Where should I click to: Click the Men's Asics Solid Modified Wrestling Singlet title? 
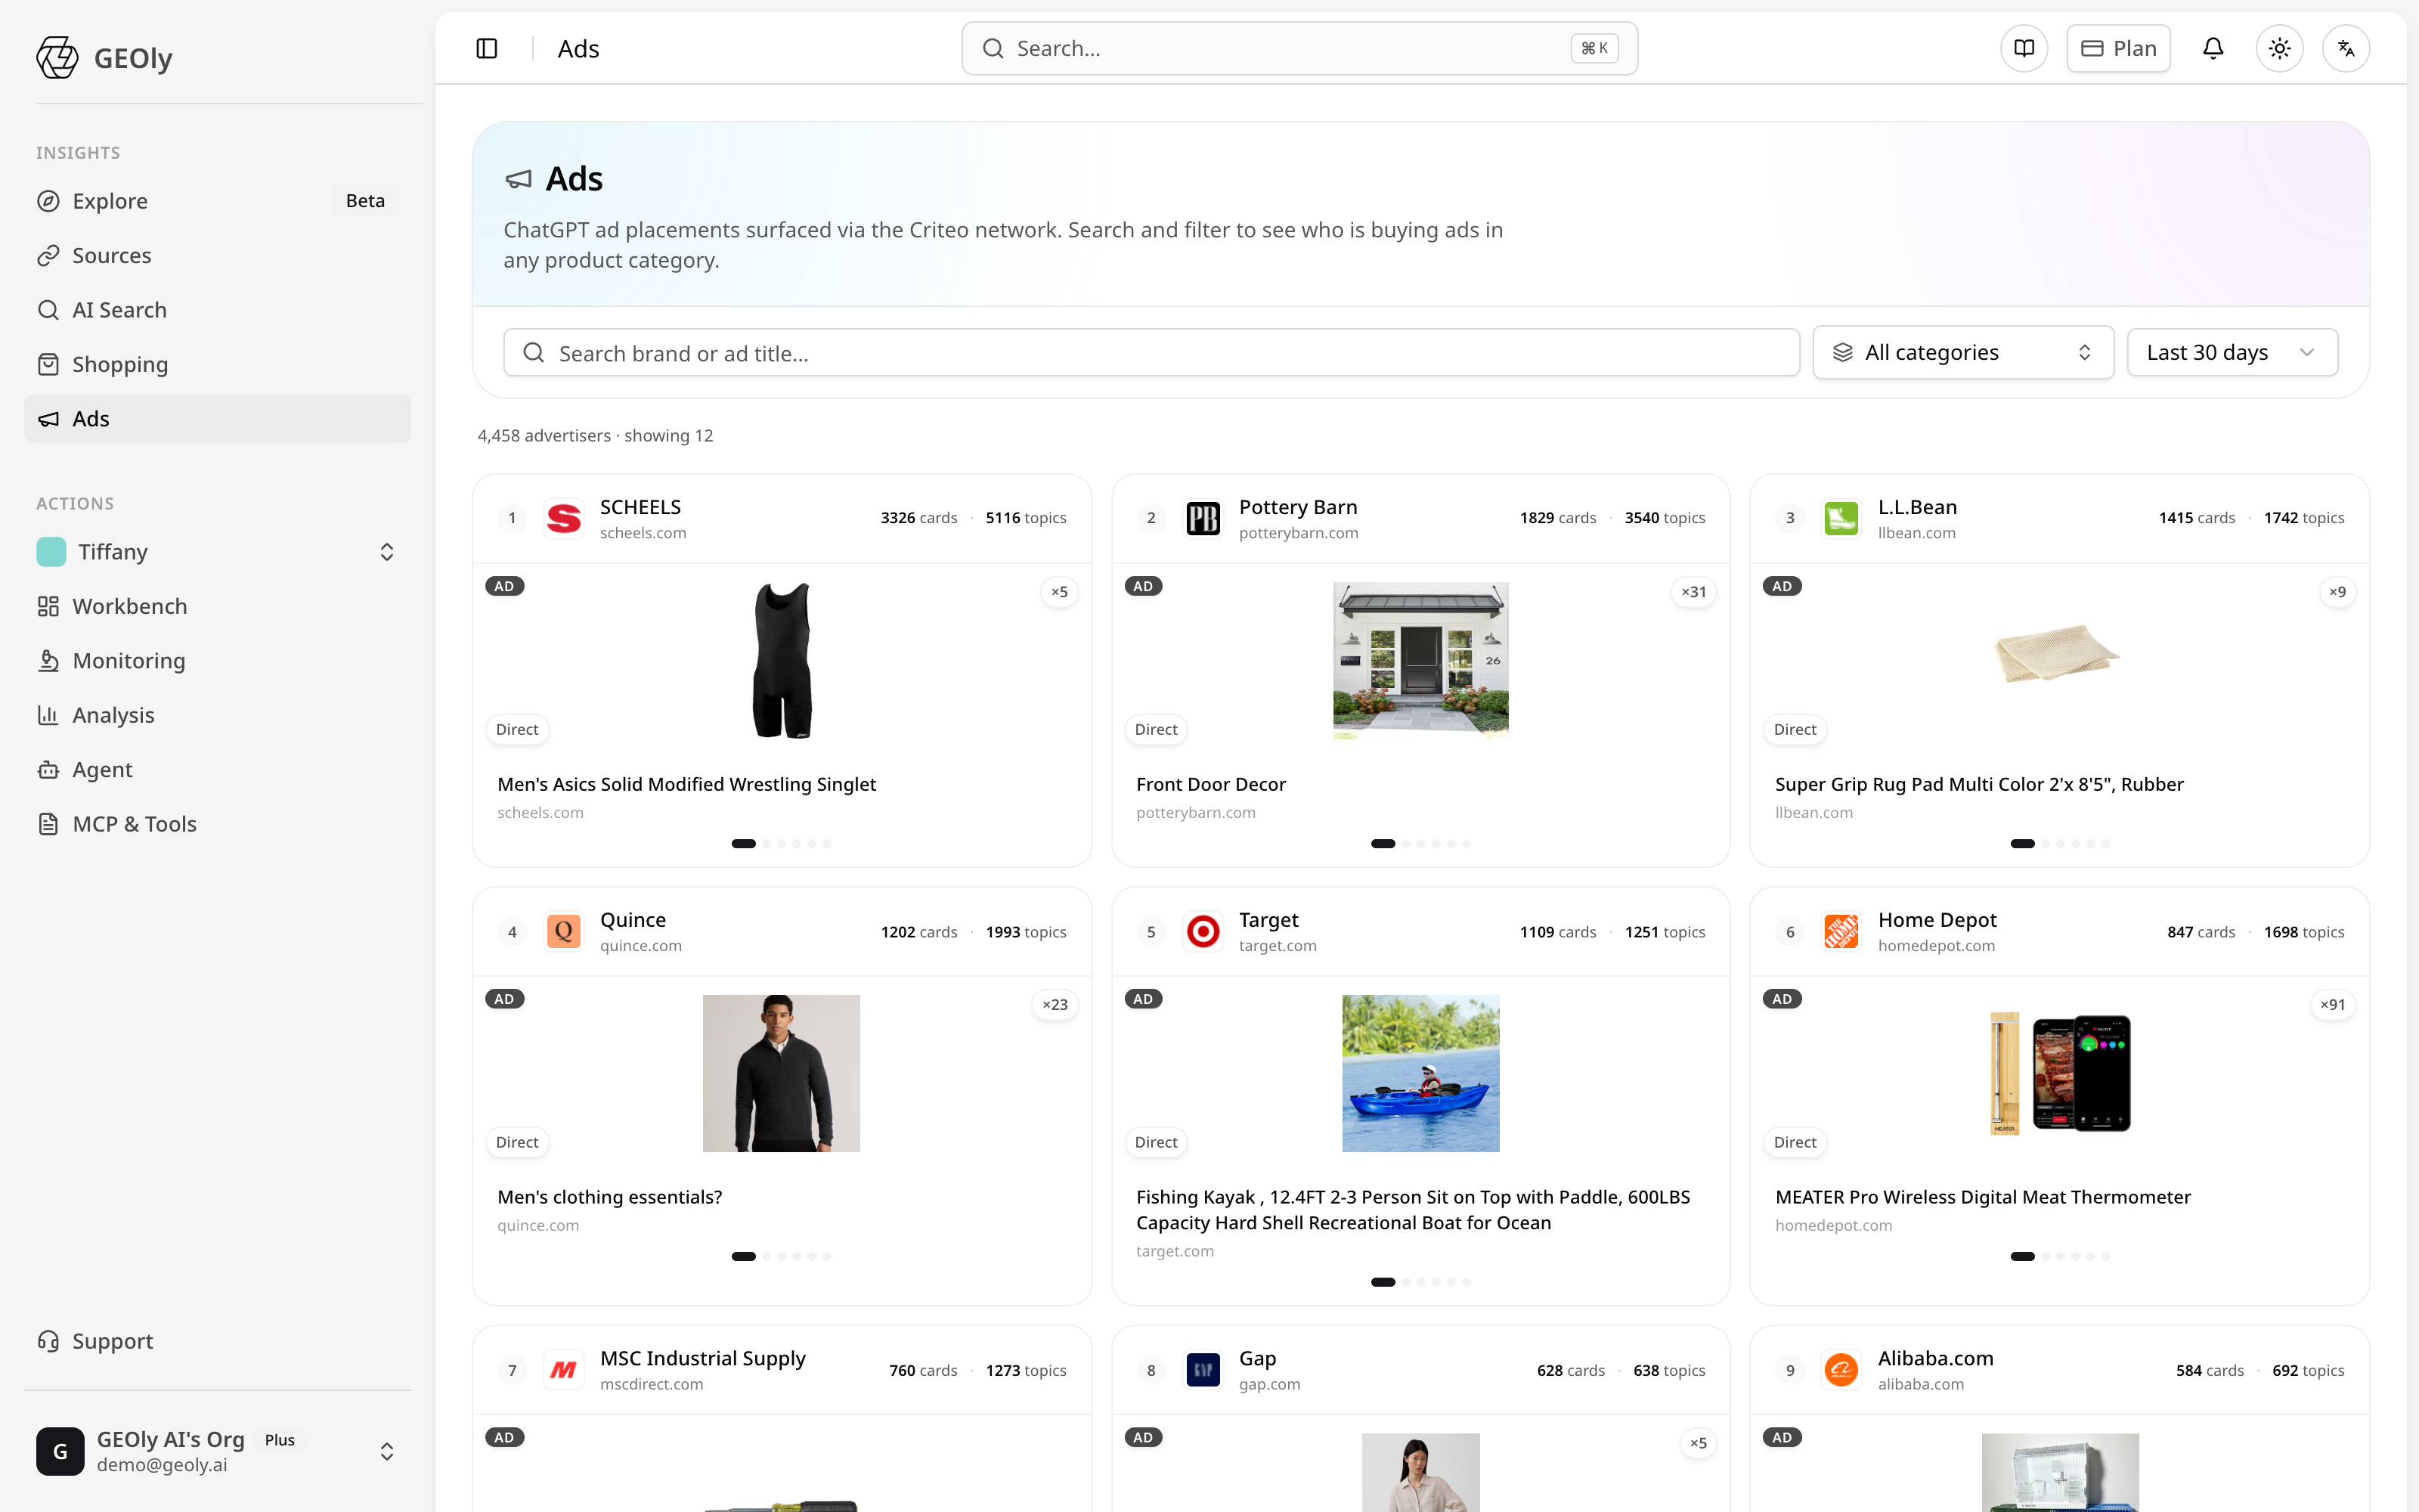click(686, 784)
